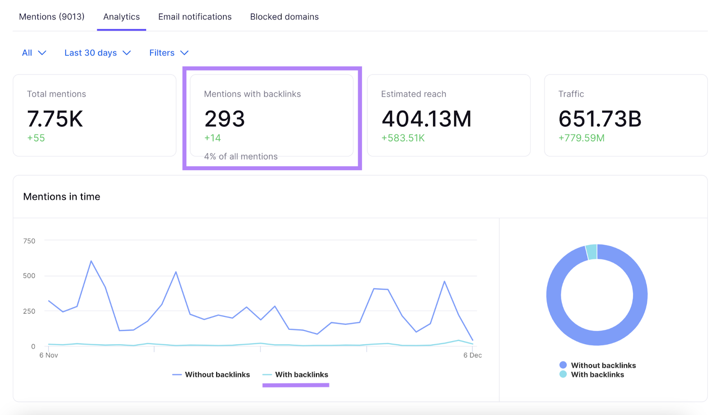Click the Mentions with backlinks card

coord(272,115)
